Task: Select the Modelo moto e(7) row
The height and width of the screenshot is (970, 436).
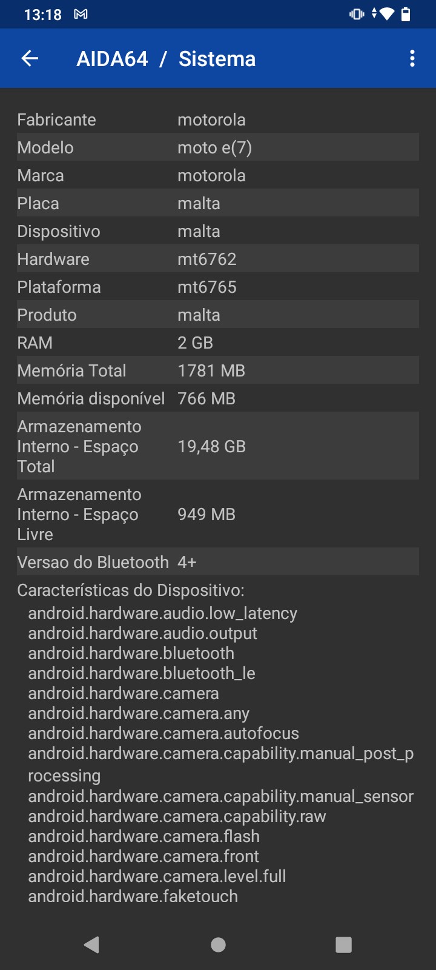Action: click(x=217, y=147)
